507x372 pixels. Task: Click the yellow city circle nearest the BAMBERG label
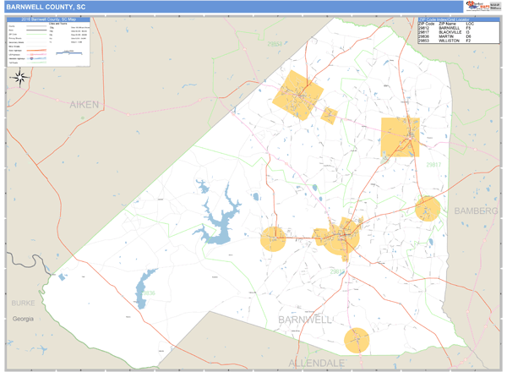click(x=428, y=209)
